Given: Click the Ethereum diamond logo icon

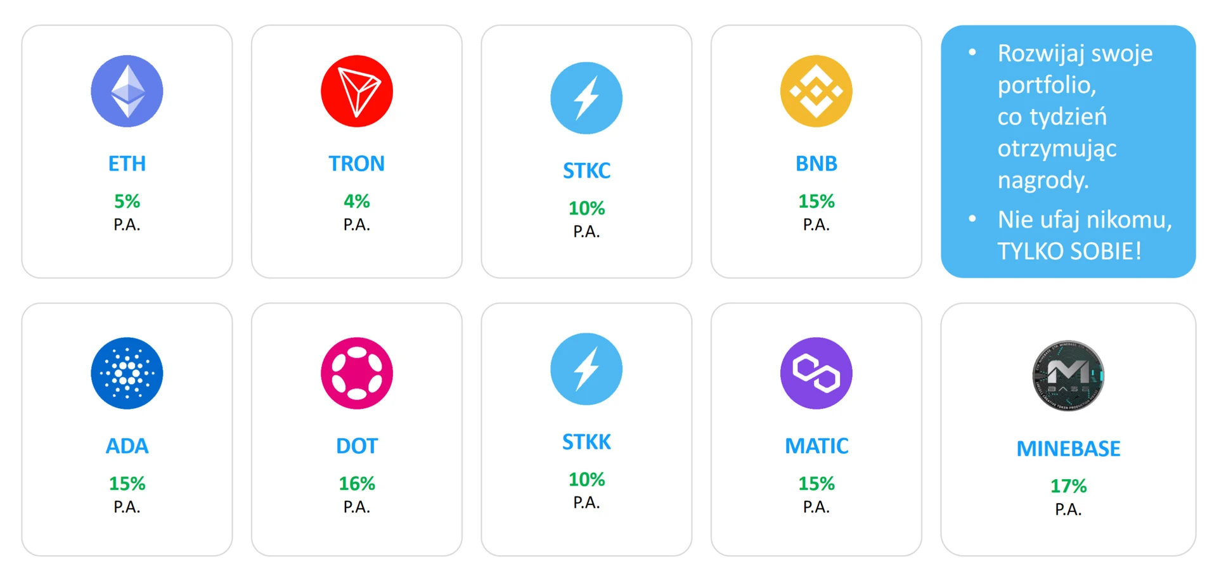Looking at the screenshot, I should coord(127,91).
